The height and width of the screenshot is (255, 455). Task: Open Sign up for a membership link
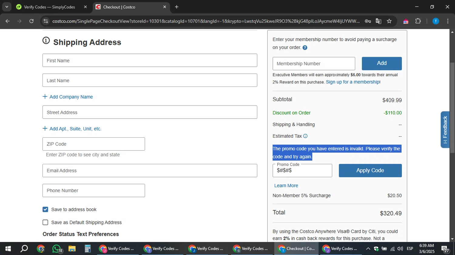click(353, 82)
